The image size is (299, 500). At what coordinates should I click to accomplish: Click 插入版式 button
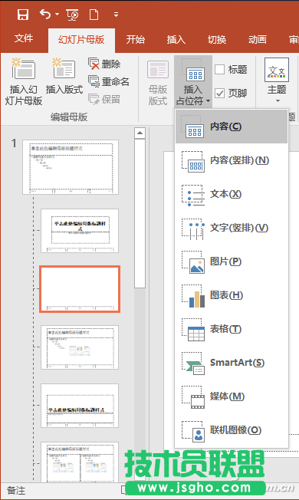pos(64,77)
